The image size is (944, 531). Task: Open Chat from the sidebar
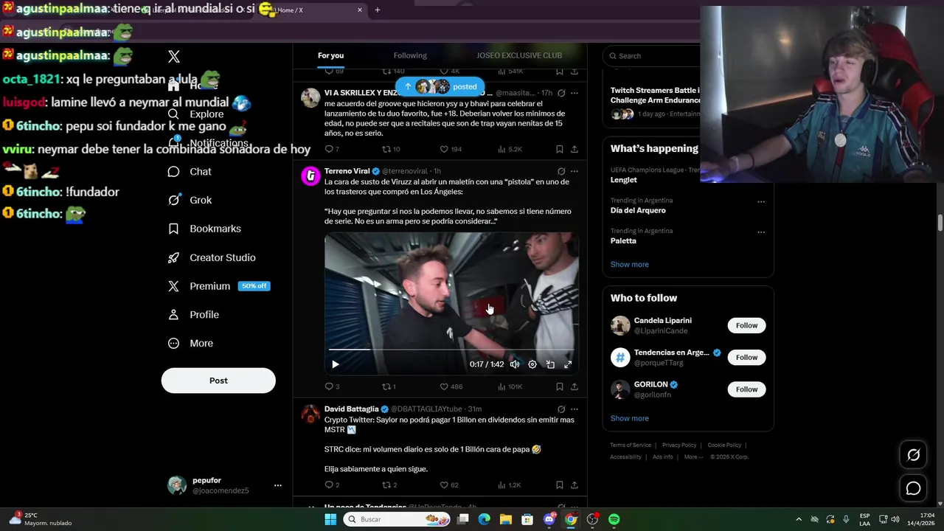190,172
